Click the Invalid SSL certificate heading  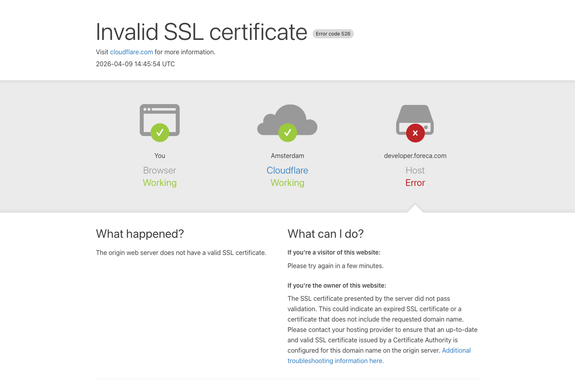tap(202, 32)
